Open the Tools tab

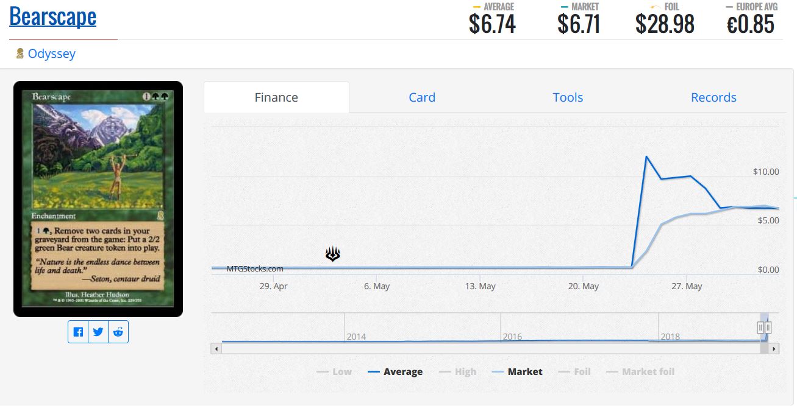[568, 97]
